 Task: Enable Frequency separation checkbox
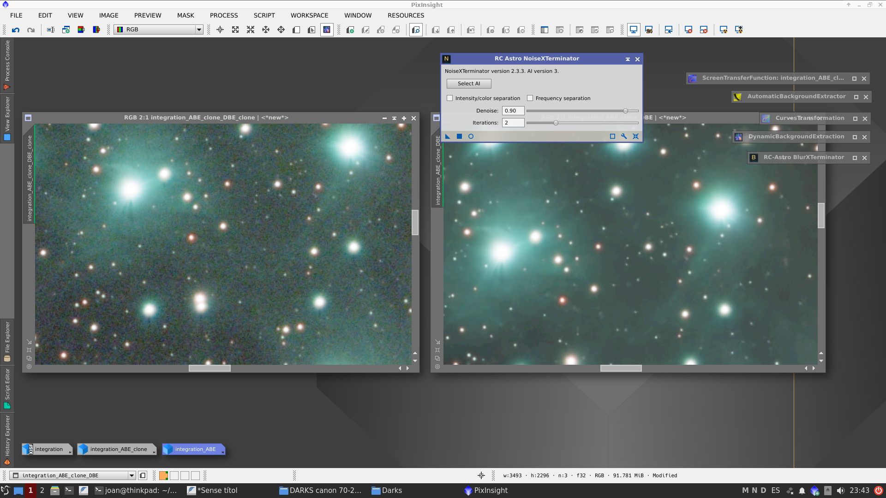530,98
